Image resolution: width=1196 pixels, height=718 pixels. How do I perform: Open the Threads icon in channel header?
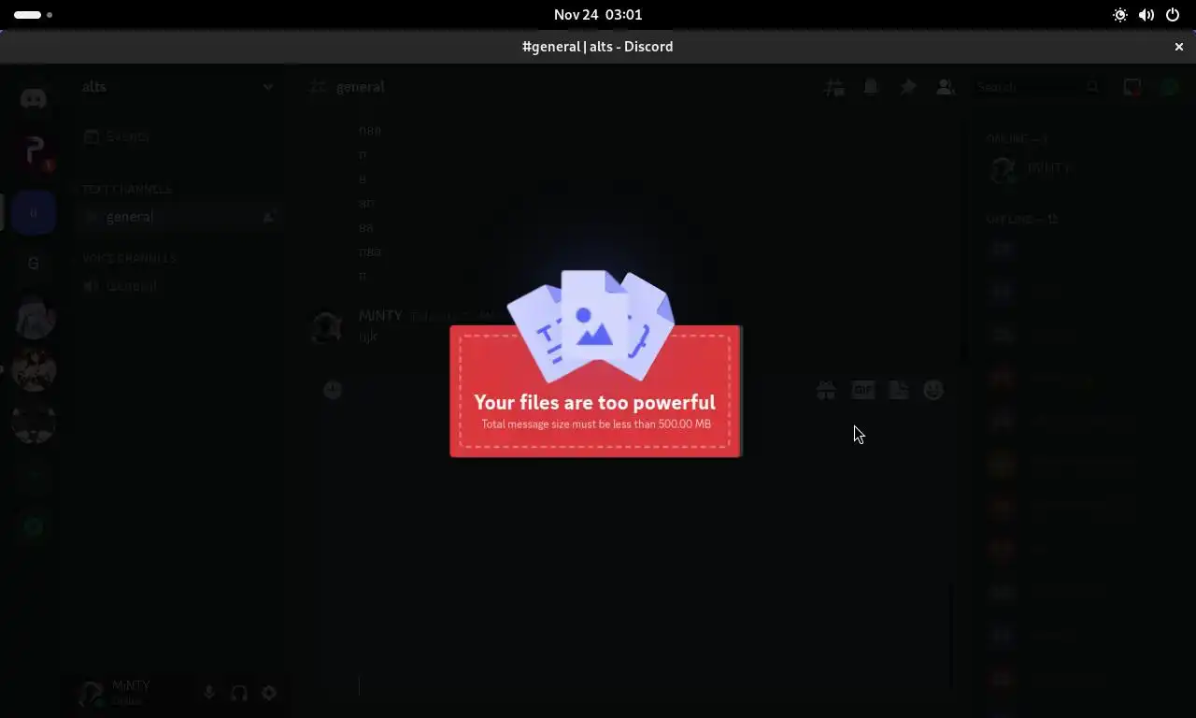click(834, 87)
